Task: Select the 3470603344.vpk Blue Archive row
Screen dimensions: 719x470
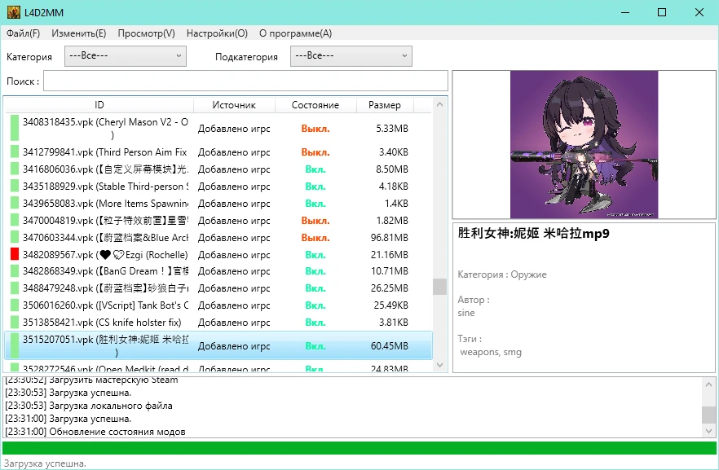Action: tap(218, 237)
